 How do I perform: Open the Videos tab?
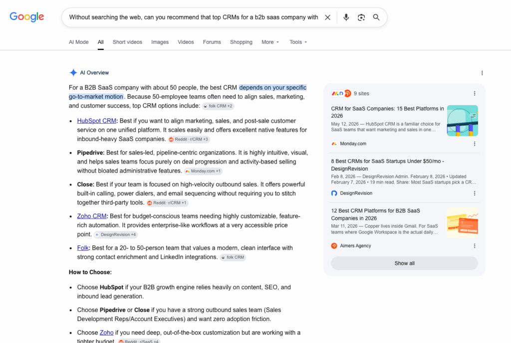186,42
